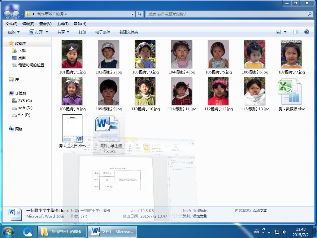Viewport: 317px width, 238px height.
Task: Select thumbnail 112杨婉宁12.jpg
Action: (218, 91)
